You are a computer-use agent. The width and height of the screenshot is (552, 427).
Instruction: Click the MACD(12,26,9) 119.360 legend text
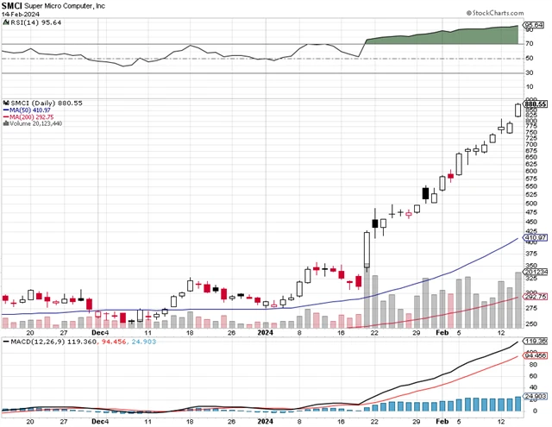(53, 342)
